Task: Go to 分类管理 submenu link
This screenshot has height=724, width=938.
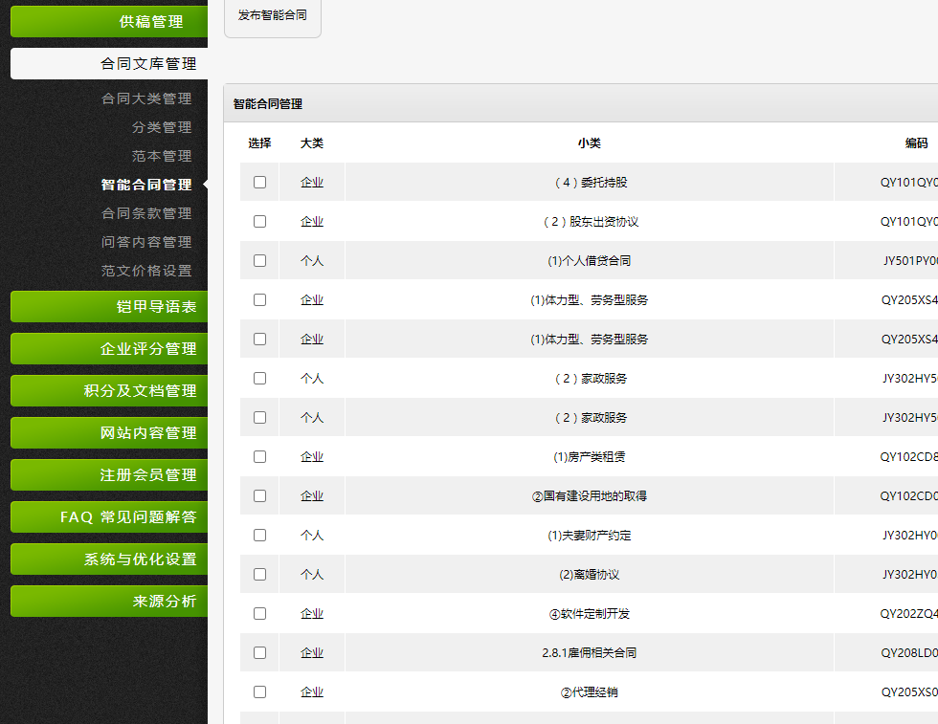Action: (162, 127)
